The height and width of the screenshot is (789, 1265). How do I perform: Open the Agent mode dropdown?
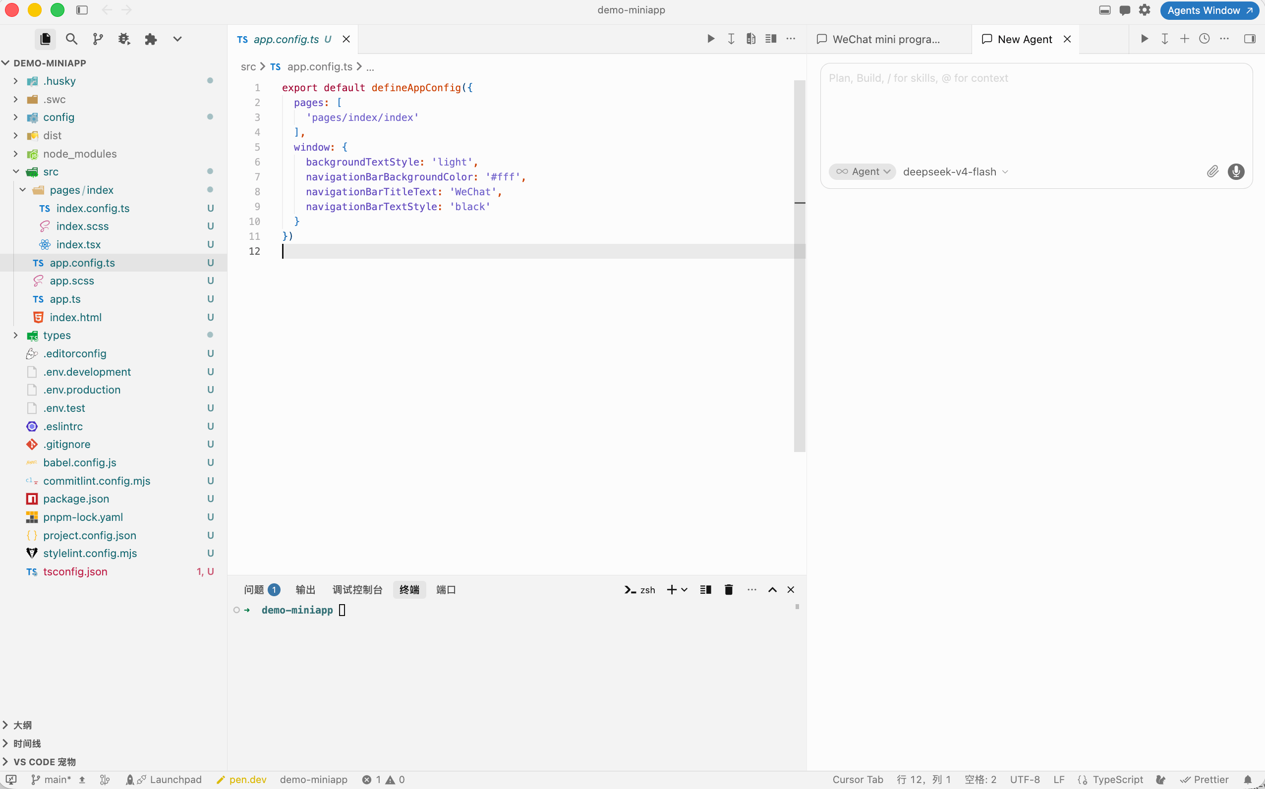(862, 171)
